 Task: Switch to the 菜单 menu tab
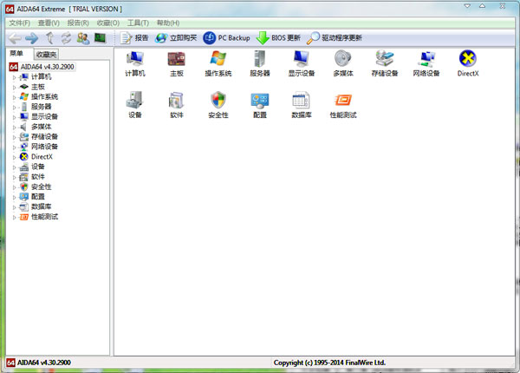16,54
